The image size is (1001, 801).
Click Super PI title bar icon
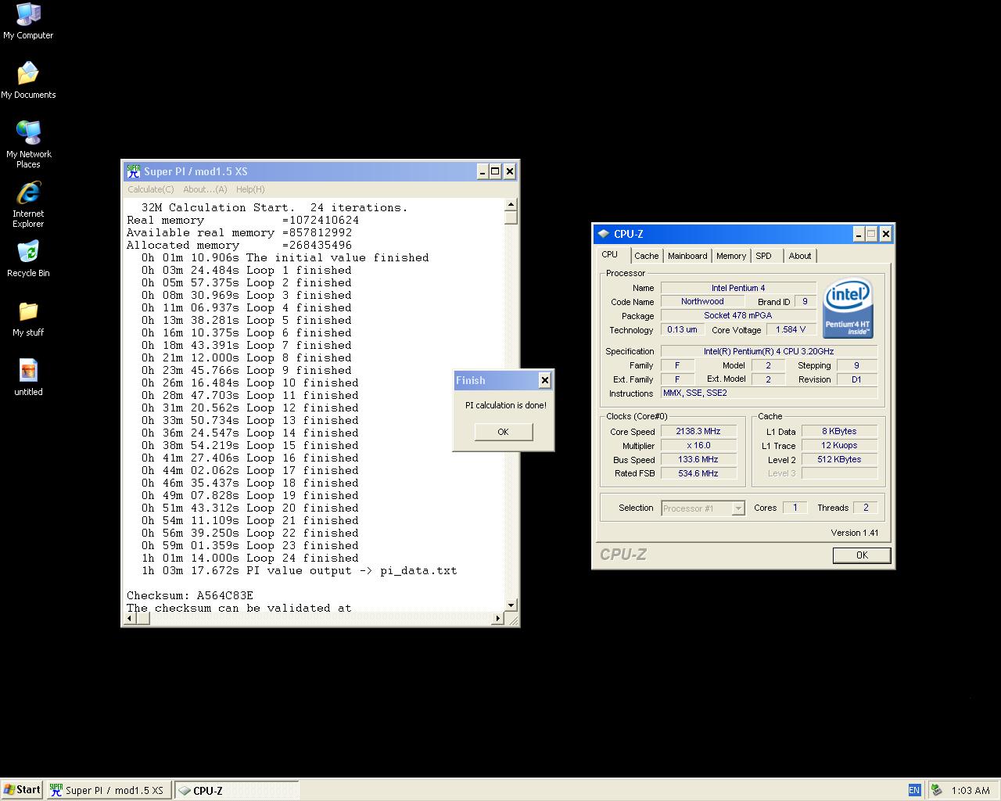pyautogui.click(x=134, y=171)
